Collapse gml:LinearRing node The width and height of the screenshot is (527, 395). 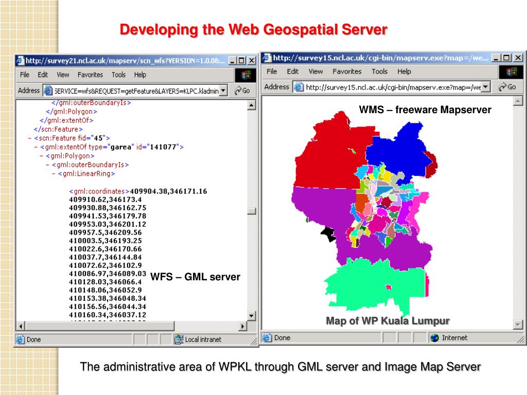[54, 174]
